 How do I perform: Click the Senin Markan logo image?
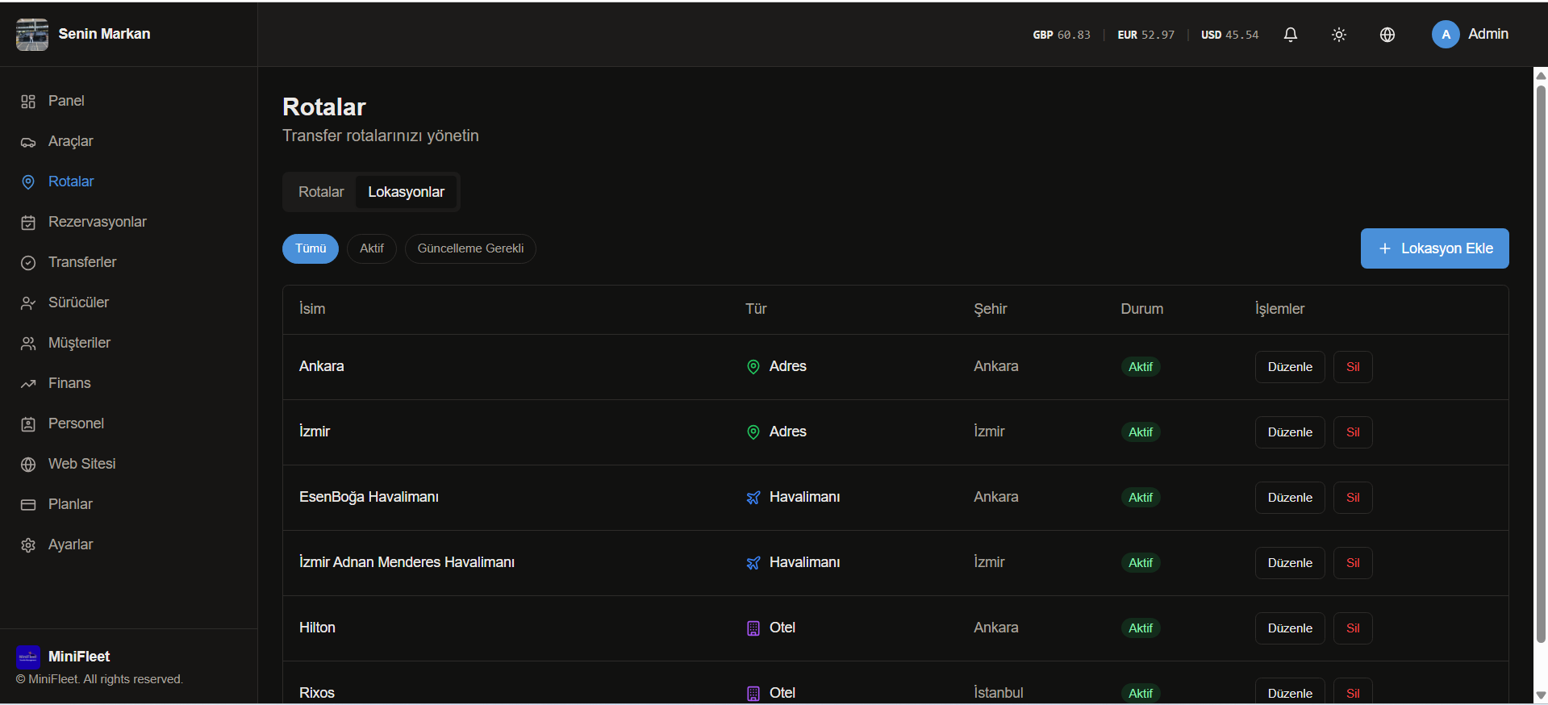tap(32, 34)
